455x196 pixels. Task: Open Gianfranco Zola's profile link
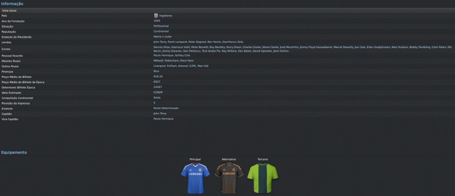coord(233,42)
